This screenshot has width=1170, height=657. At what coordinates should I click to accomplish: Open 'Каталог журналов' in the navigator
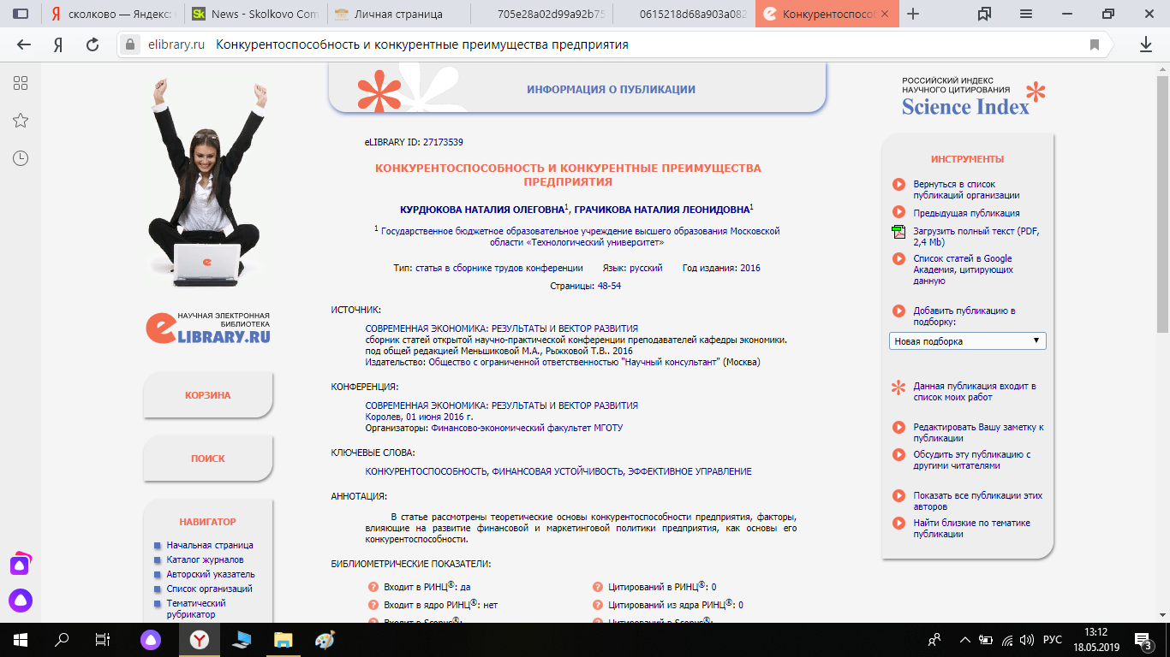[206, 559]
